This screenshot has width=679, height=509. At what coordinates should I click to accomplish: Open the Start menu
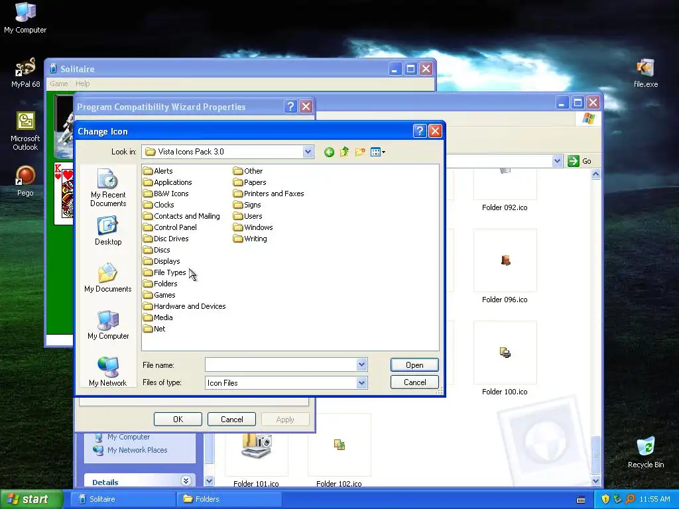pyautogui.click(x=31, y=499)
